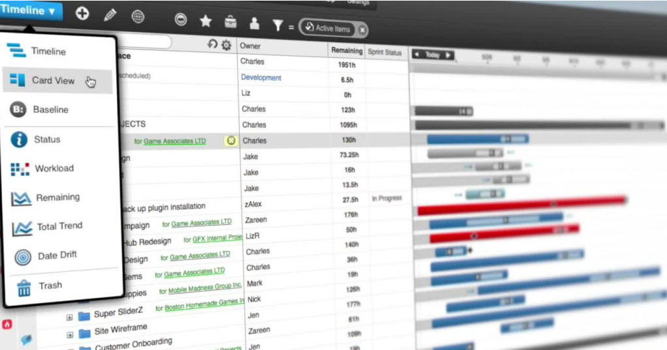Image resolution: width=667 pixels, height=350 pixels.
Task: Click the briefcase icon in toolbar
Action: coord(231,23)
